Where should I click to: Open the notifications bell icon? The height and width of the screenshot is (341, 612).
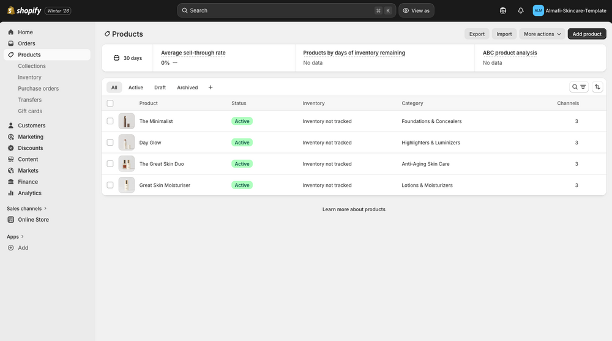tap(520, 10)
